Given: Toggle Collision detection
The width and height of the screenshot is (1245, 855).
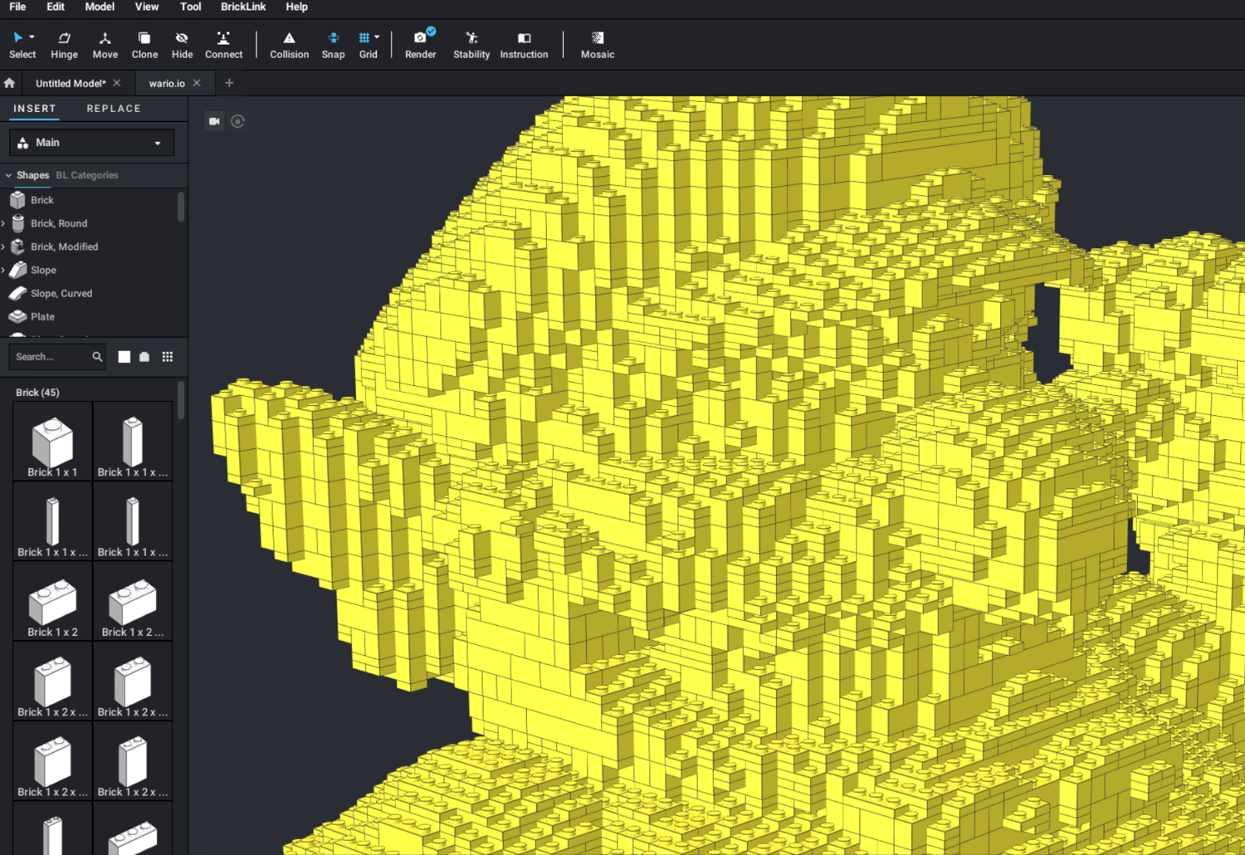Looking at the screenshot, I should click(289, 45).
